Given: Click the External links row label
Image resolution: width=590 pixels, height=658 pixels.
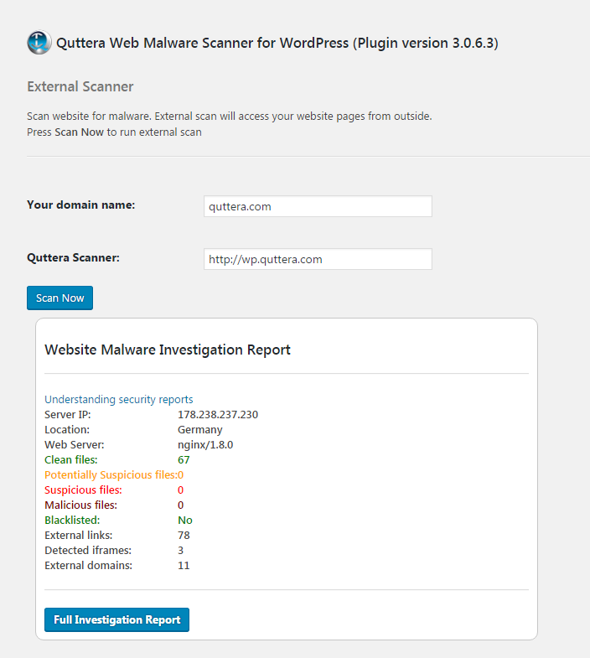Looking at the screenshot, I should [x=78, y=535].
